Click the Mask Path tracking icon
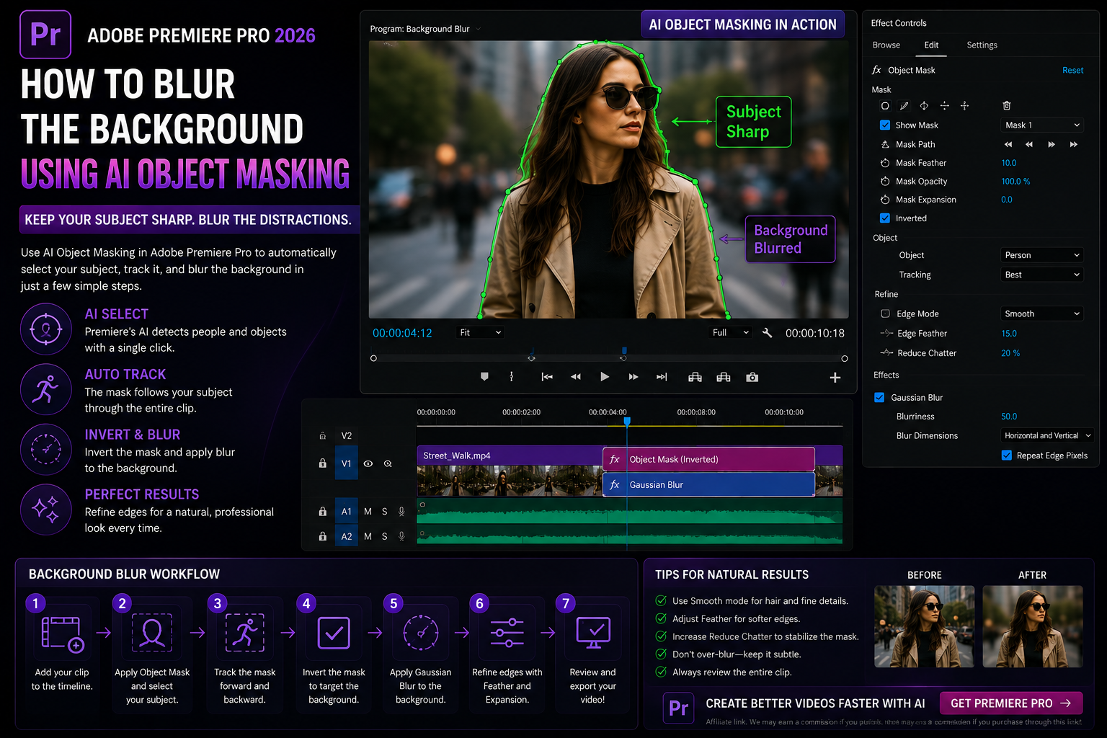The width and height of the screenshot is (1107, 738). point(885,144)
